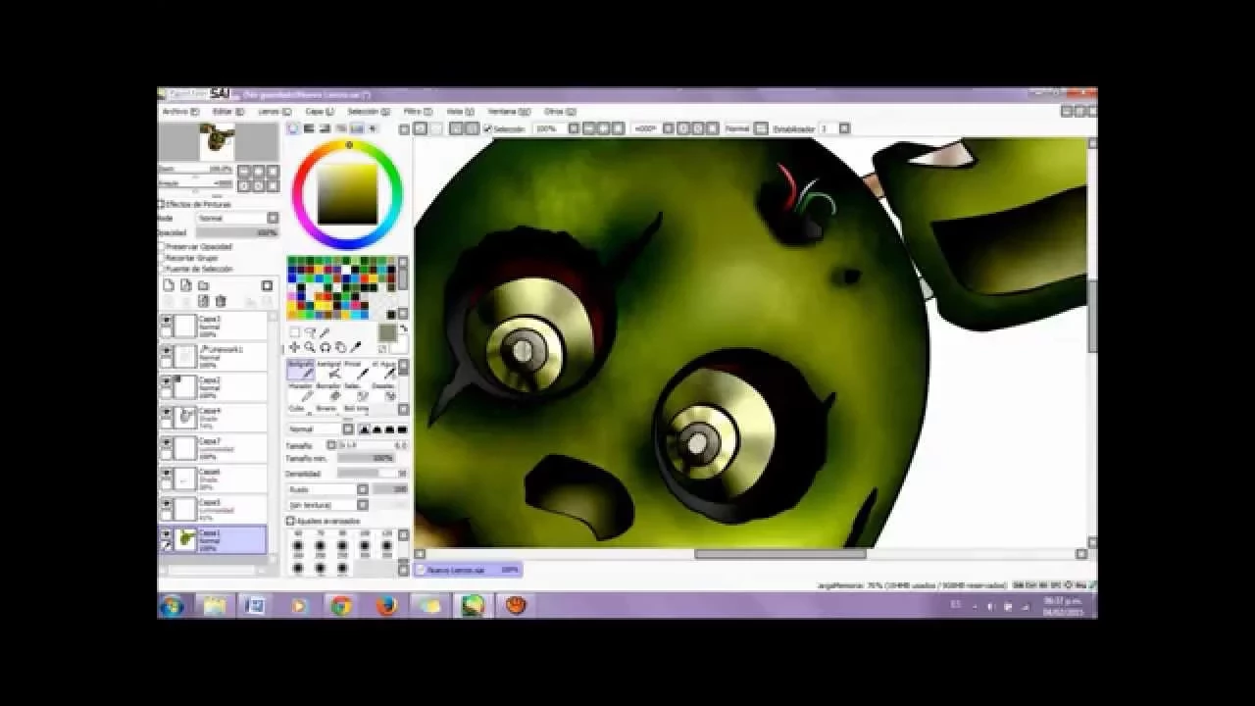The width and height of the screenshot is (1255, 706).
Task: Rotate canvas counterclockwise in navigator
Action: coord(244,184)
